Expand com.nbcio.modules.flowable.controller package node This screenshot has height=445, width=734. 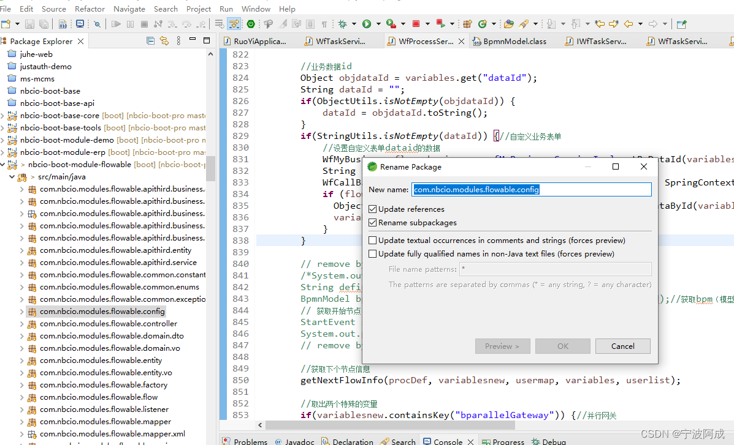click(x=21, y=323)
